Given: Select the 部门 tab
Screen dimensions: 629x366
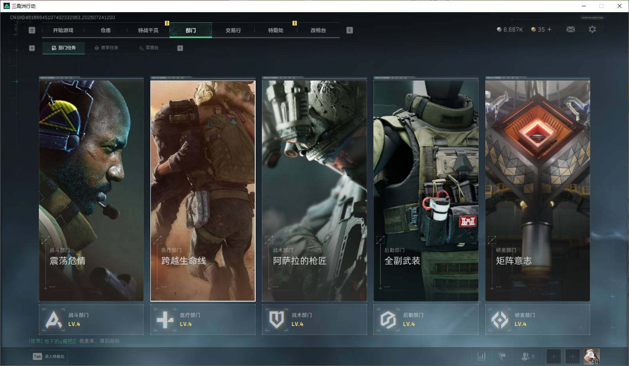Looking at the screenshot, I should pyautogui.click(x=191, y=30).
